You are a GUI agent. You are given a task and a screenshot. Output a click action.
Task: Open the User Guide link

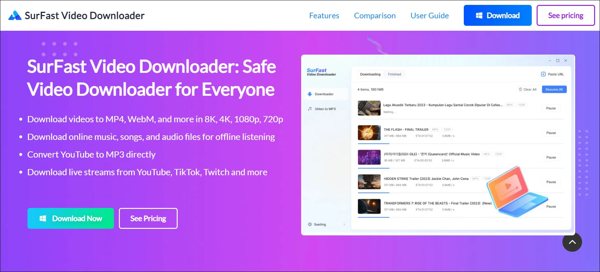(x=430, y=16)
